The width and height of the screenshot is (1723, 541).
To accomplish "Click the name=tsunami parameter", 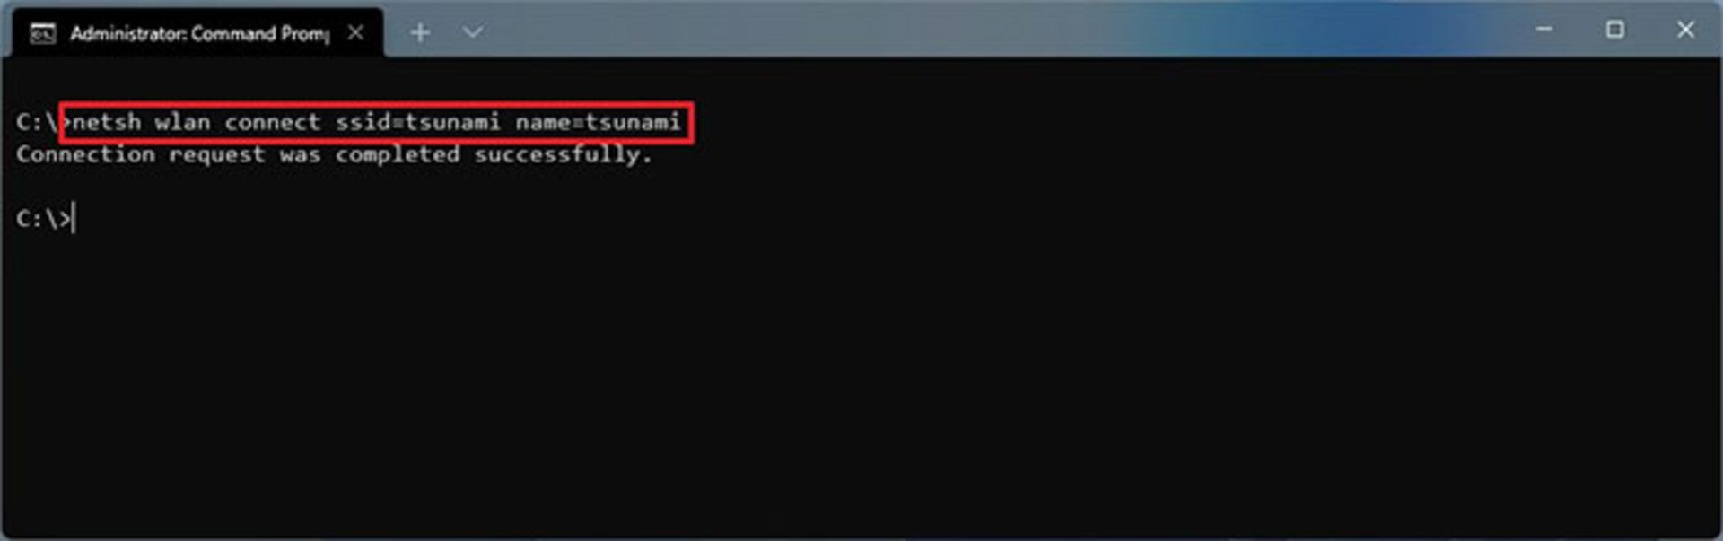I will pyautogui.click(x=598, y=122).
